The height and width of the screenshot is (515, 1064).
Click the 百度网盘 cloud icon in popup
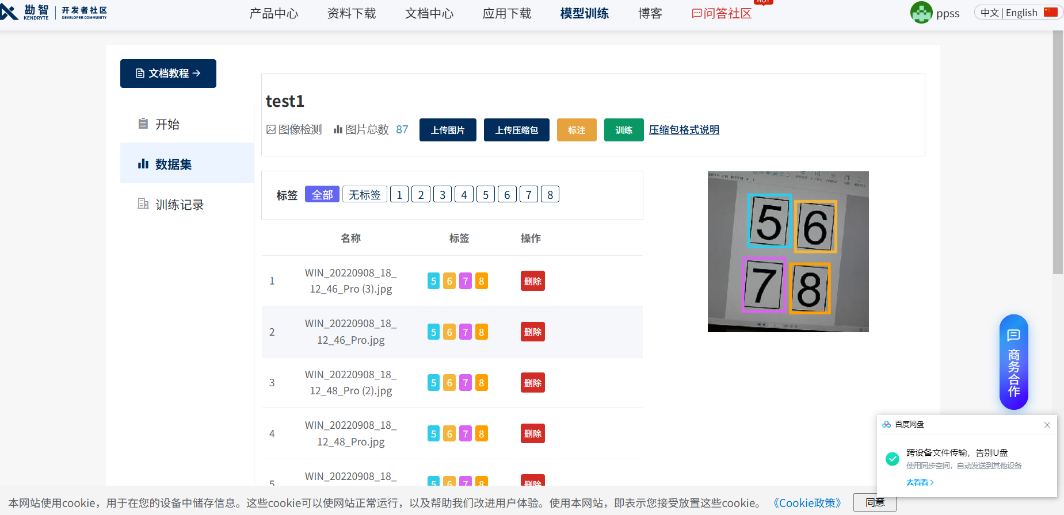point(886,424)
